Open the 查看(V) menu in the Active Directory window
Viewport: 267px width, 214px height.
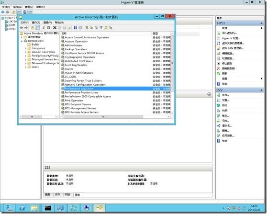(x=47, y=23)
